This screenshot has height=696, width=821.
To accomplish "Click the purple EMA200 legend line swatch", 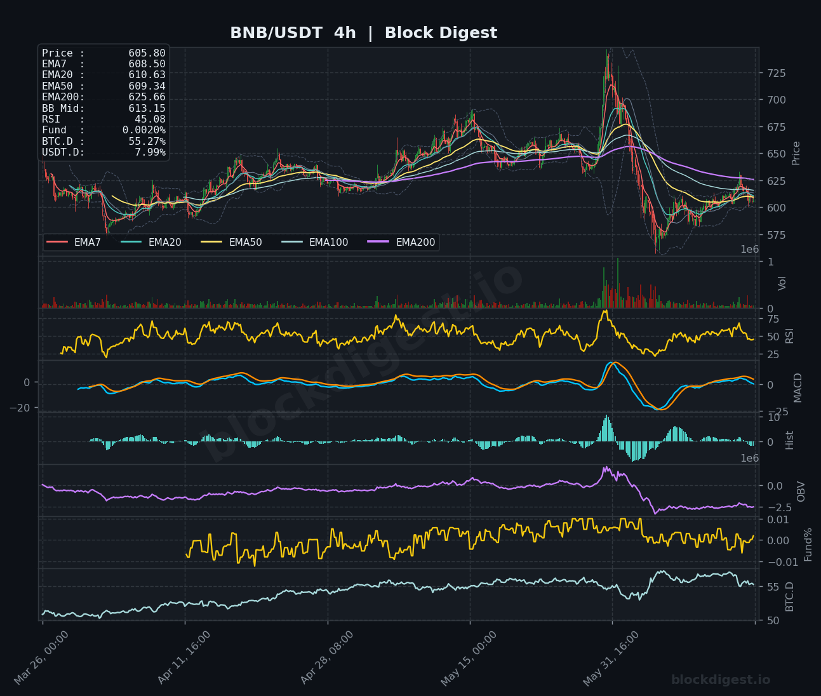I will 378,242.
